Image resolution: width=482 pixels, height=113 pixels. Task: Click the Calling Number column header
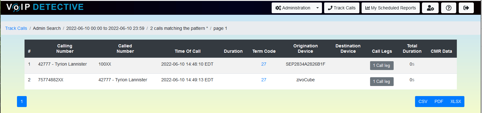coord(65,49)
